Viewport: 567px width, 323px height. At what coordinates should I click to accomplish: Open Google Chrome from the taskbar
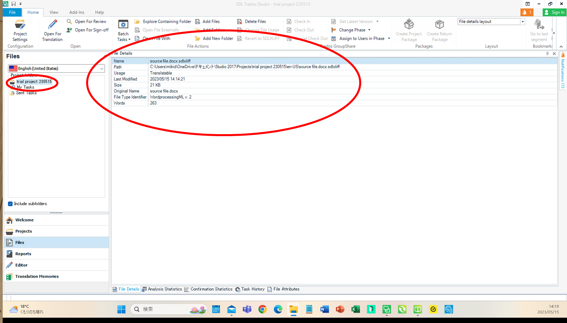pyautogui.click(x=262, y=310)
